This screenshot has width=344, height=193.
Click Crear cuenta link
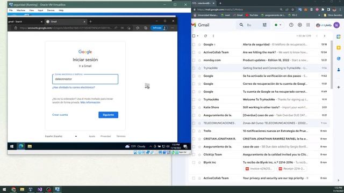tap(60, 115)
